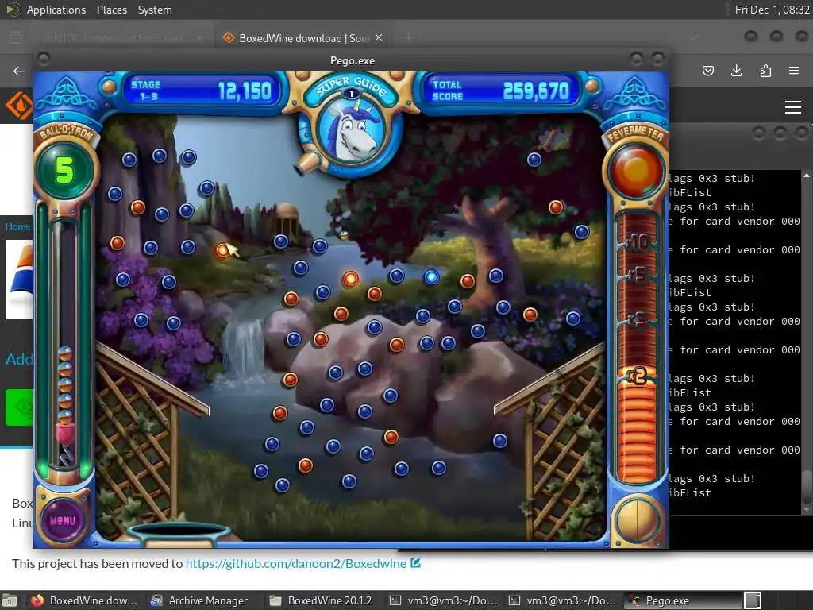This screenshot has width=813, height=610.
Task: Click the SourceForge orange logo
Action: (19, 106)
